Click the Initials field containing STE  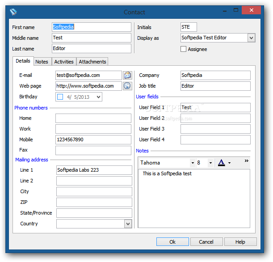189,27
